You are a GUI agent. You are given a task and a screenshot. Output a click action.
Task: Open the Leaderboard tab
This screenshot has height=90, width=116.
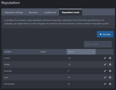click(x=50, y=12)
